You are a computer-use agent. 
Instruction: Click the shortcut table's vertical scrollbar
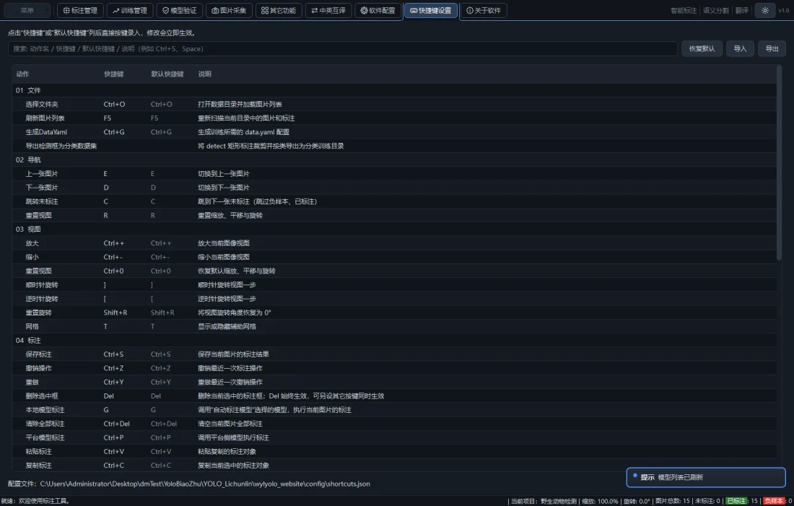[780, 163]
